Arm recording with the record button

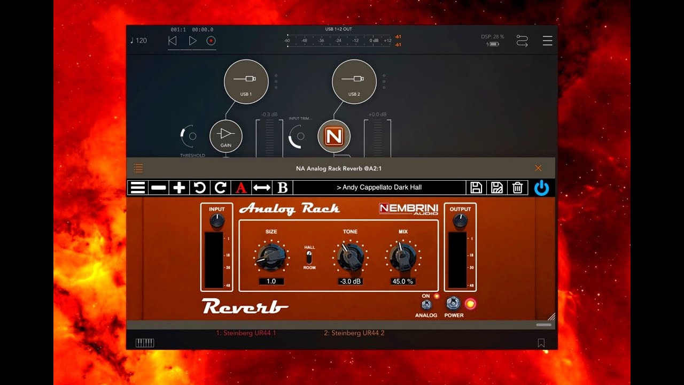(211, 41)
